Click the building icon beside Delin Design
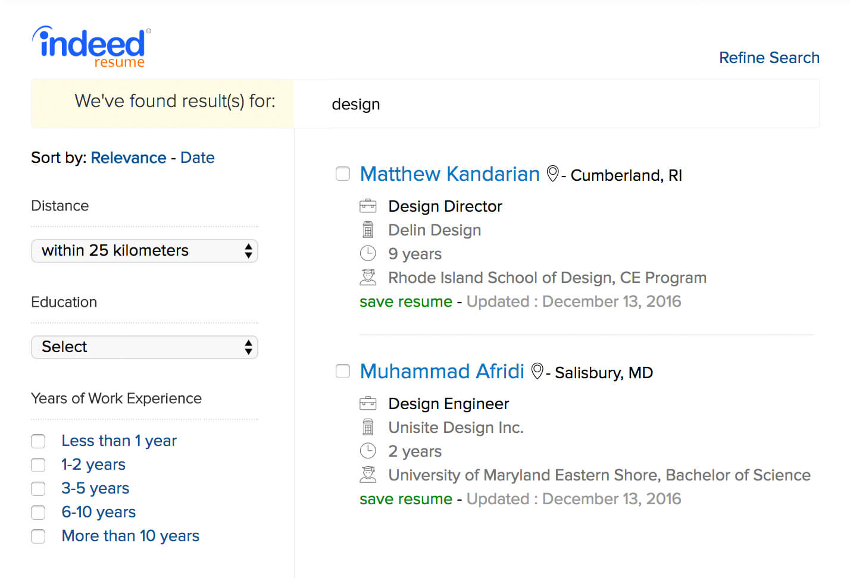This screenshot has width=850, height=578. [368, 230]
